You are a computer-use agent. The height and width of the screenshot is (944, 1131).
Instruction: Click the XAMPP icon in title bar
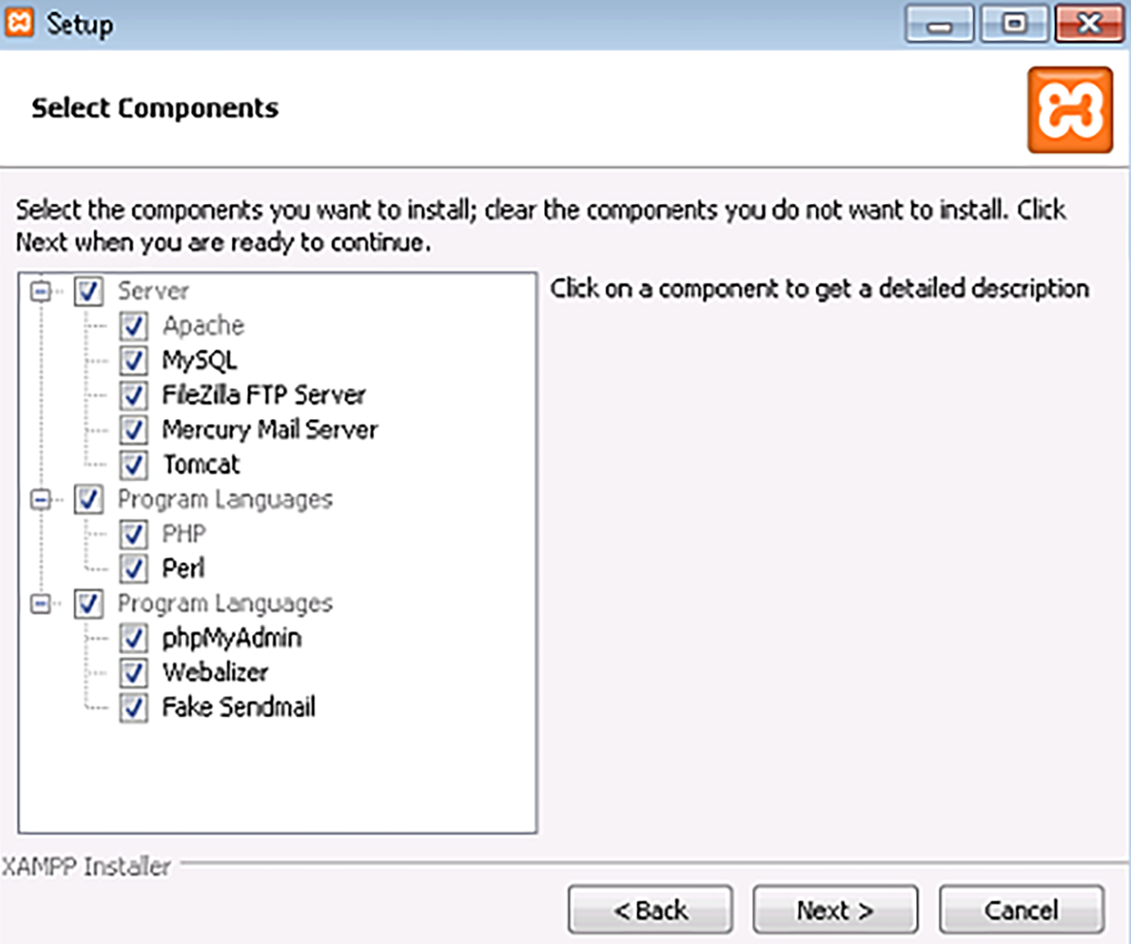click(x=19, y=22)
